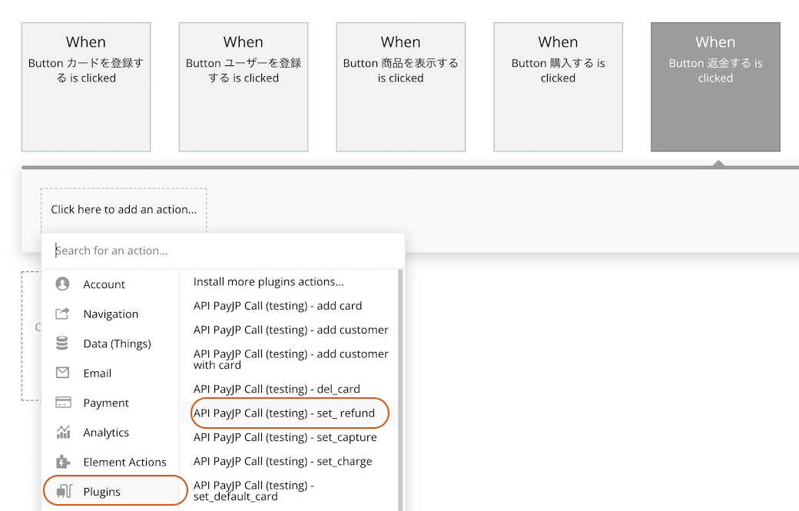Viewport: 799px width, 511px height.
Task: Click the Element Actions puzzle icon
Action: tap(63, 462)
